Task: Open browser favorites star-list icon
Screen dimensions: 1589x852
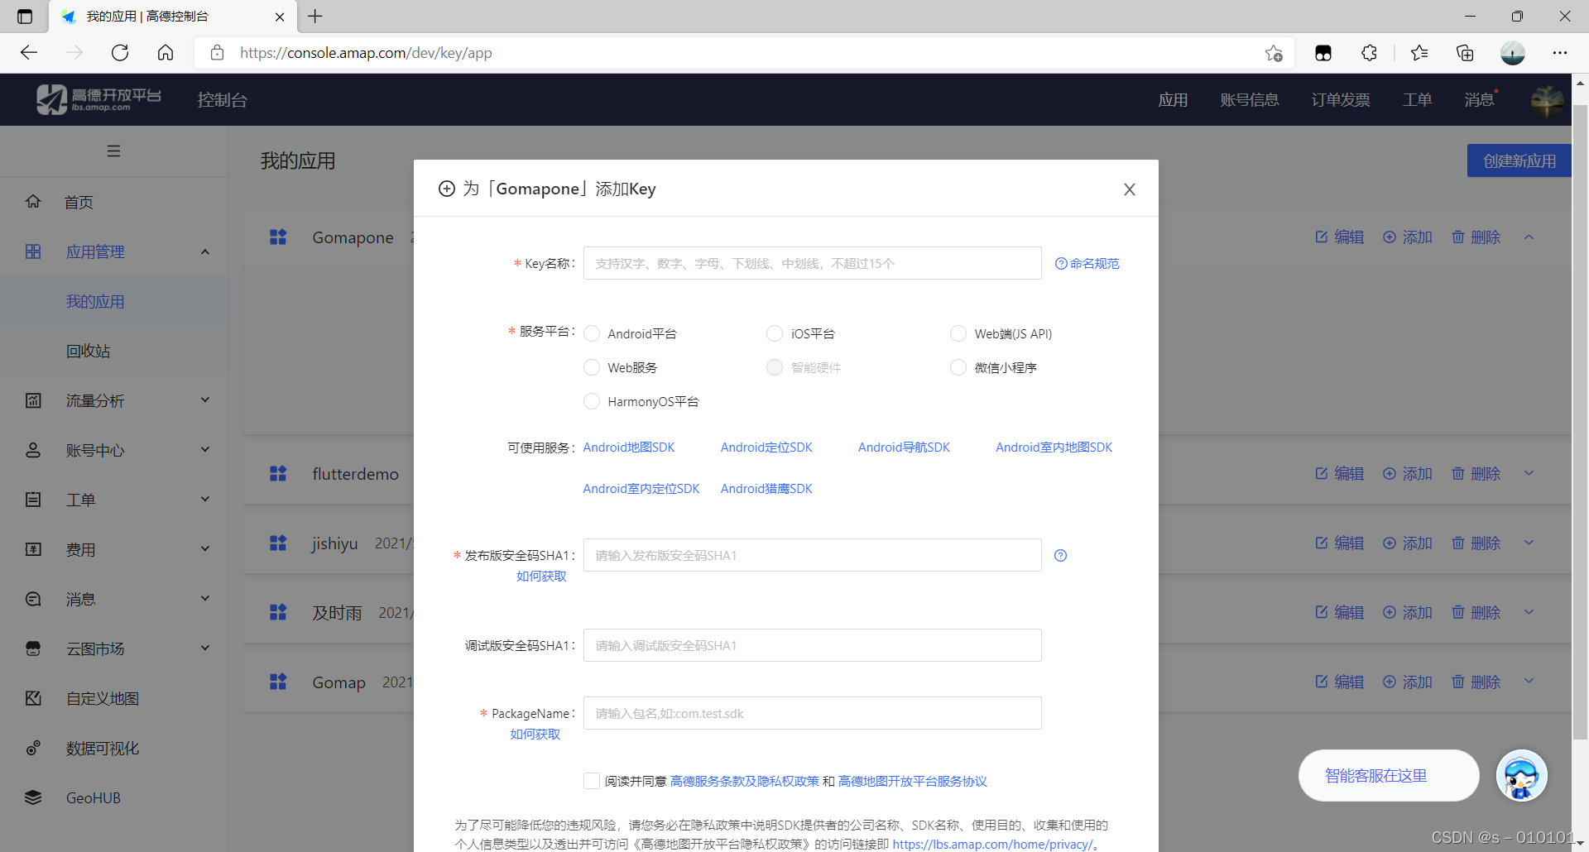Action: [1419, 53]
